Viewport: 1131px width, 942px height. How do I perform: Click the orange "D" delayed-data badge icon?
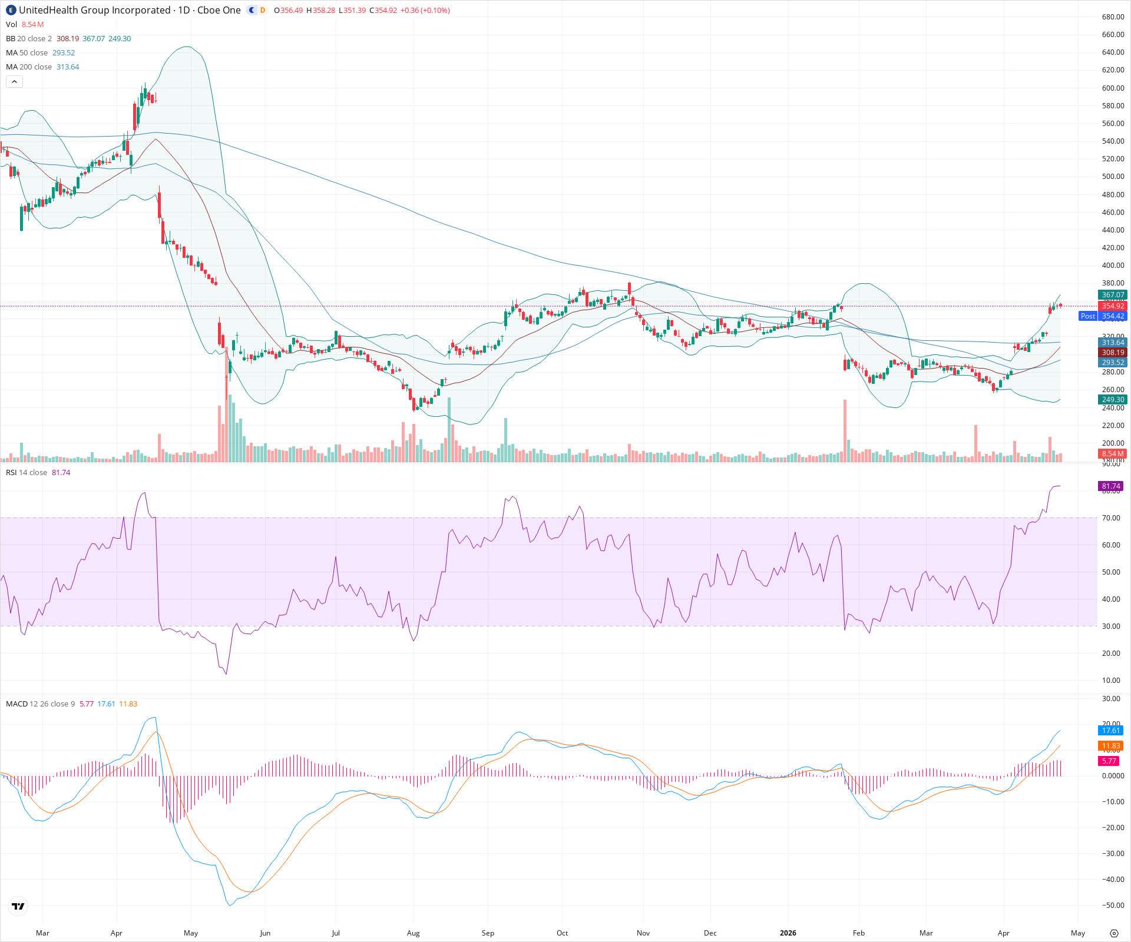tap(261, 10)
